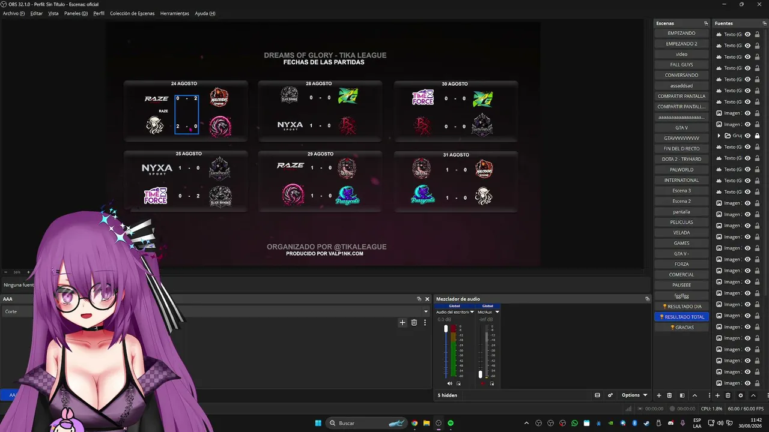
Task: Open the Paneles menu
Action: pos(76,13)
